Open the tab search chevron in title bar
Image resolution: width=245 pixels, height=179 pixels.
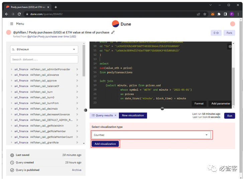(x=211, y=5)
